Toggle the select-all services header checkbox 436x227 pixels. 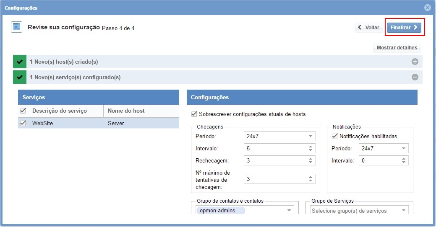(x=23, y=111)
